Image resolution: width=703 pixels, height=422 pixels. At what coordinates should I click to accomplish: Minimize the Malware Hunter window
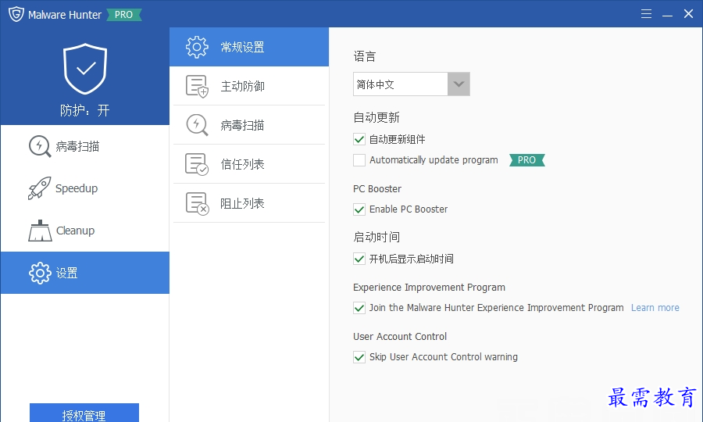pos(667,14)
